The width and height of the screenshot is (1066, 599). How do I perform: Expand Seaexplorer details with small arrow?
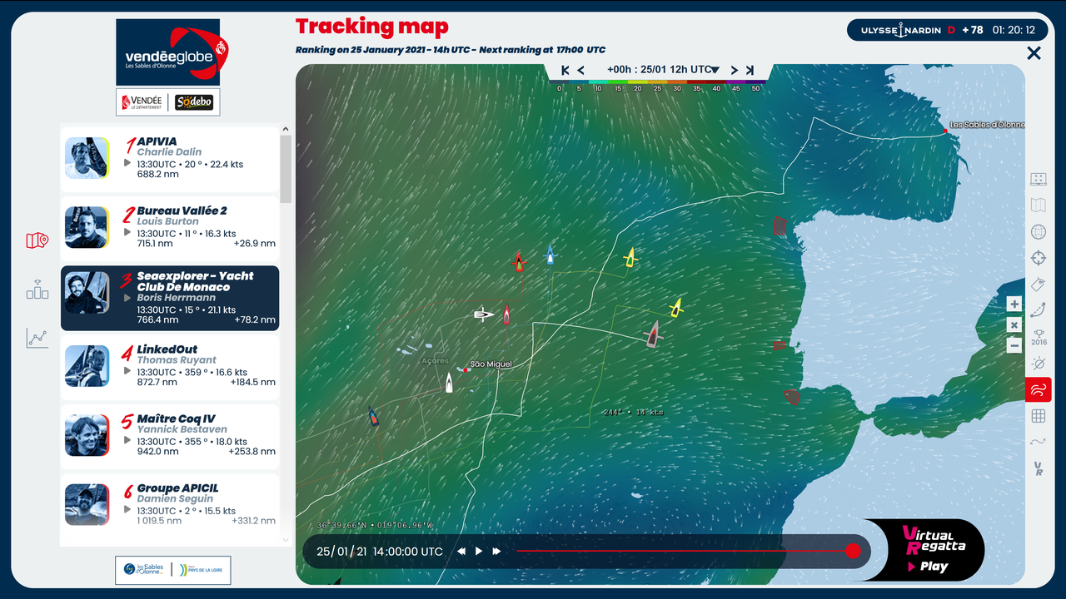(127, 298)
